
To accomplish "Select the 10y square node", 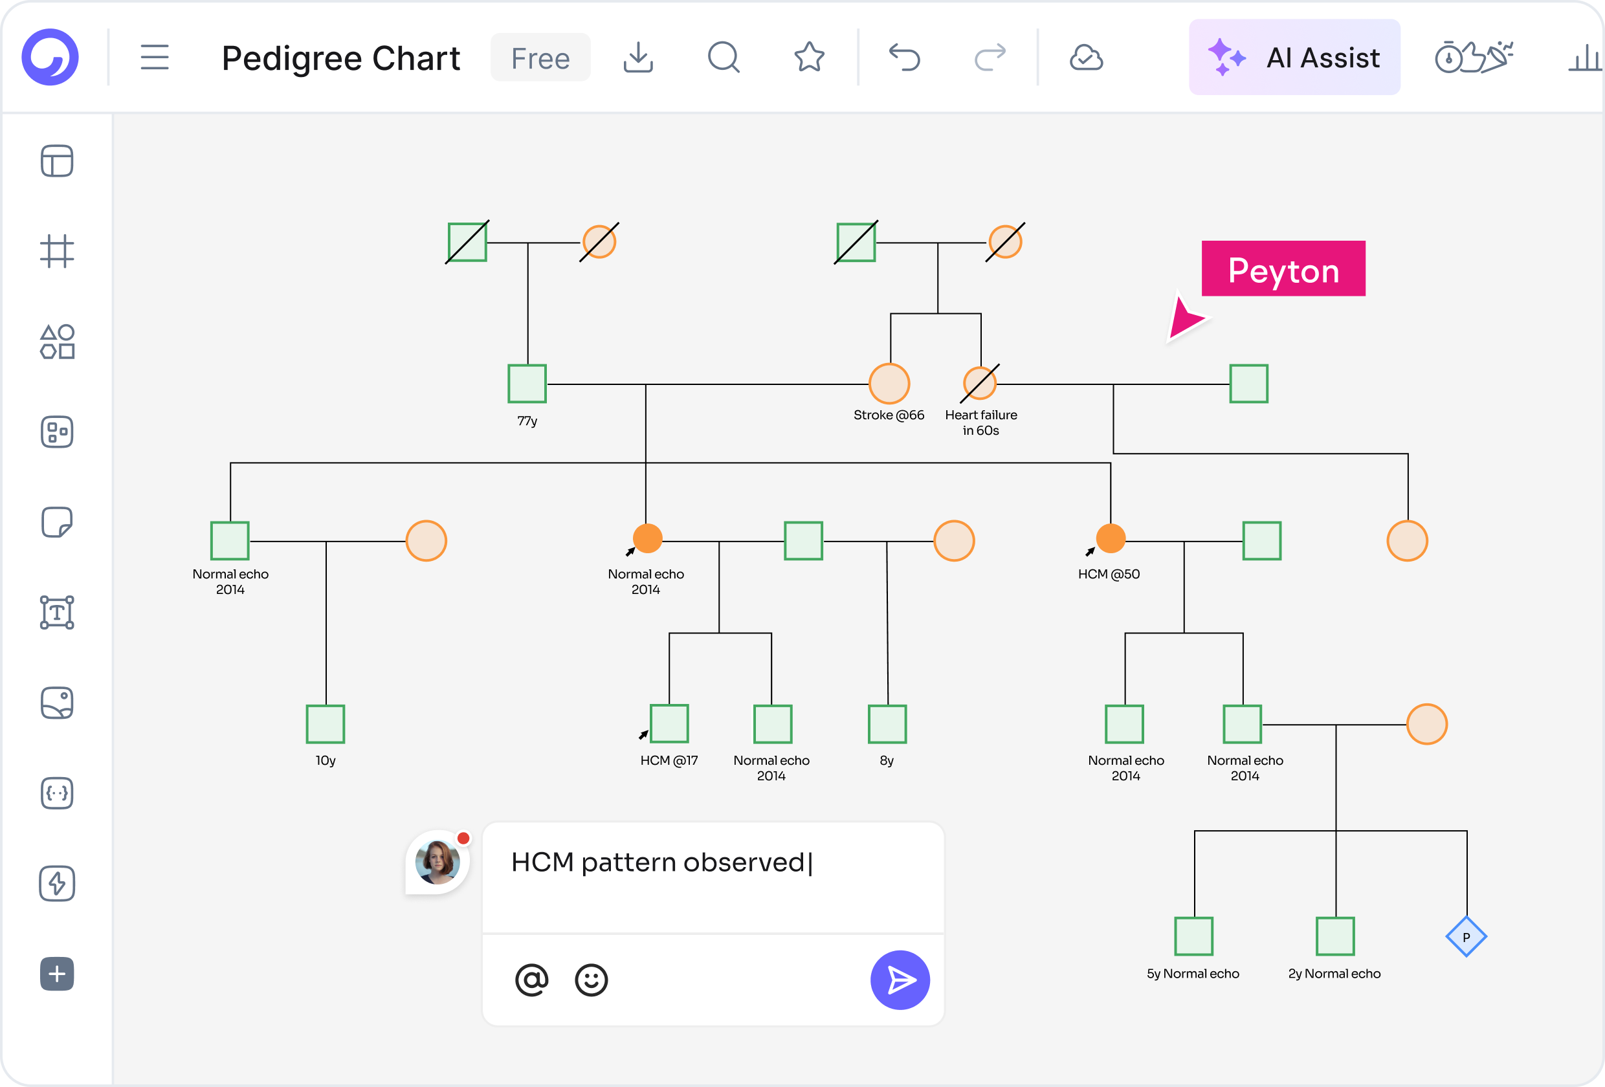I will [326, 724].
